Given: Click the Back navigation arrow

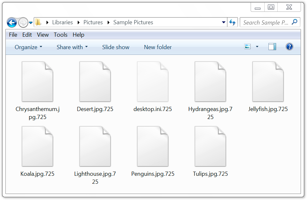Looking at the screenshot, I should click(x=12, y=23).
